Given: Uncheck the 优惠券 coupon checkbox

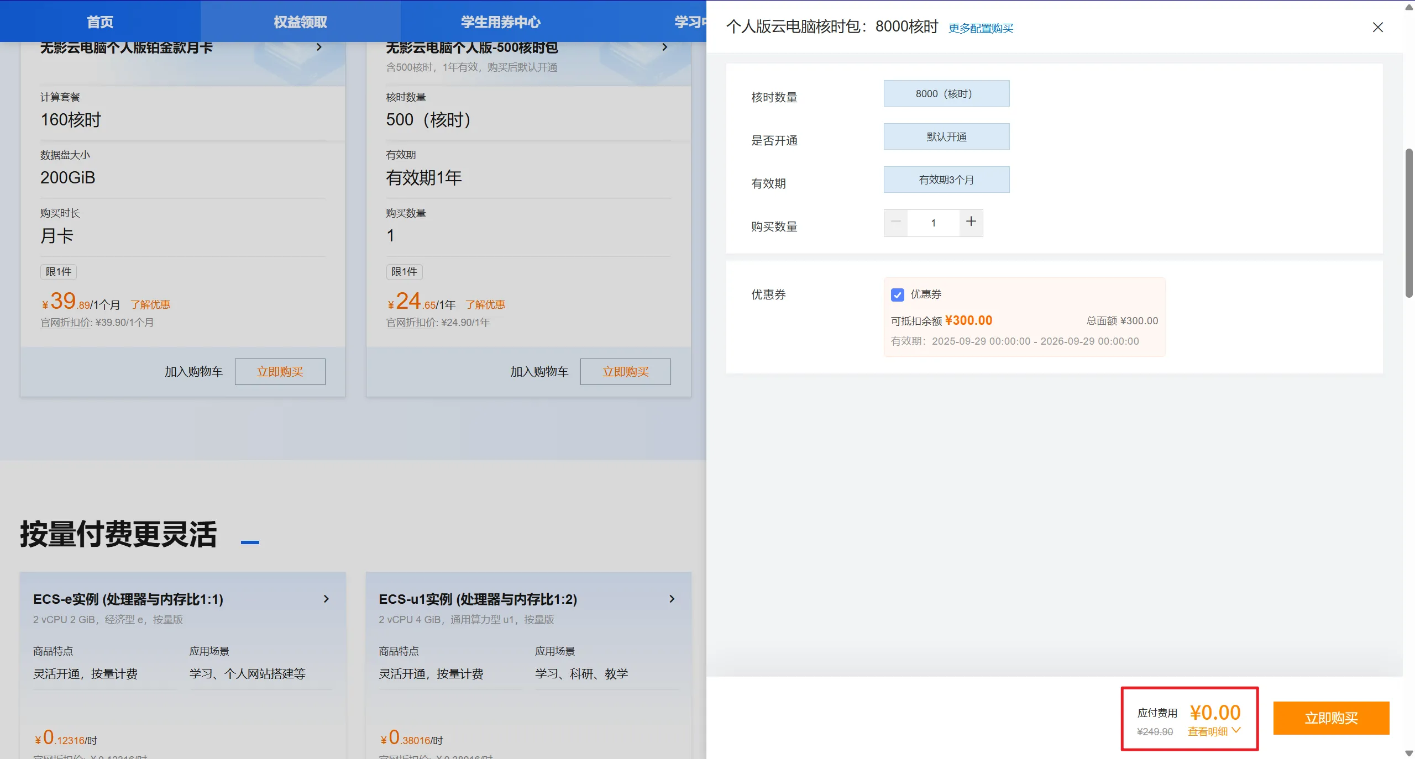Looking at the screenshot, I should [x=897, y=294].
